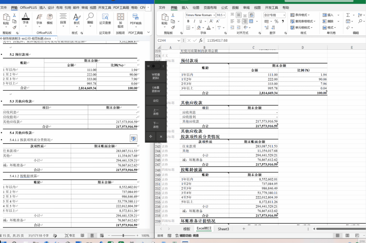Screen dimensions: 366x243
Task: Click the move handle icon on floating panel
Action: coord(150,137)
